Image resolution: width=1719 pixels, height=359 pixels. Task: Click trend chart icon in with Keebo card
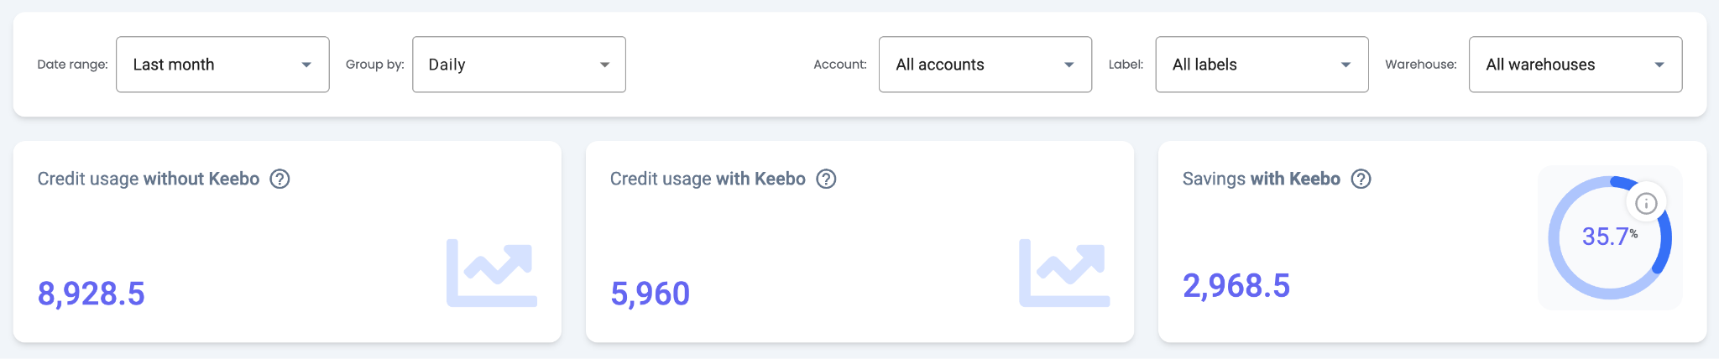click(1064, 273)
